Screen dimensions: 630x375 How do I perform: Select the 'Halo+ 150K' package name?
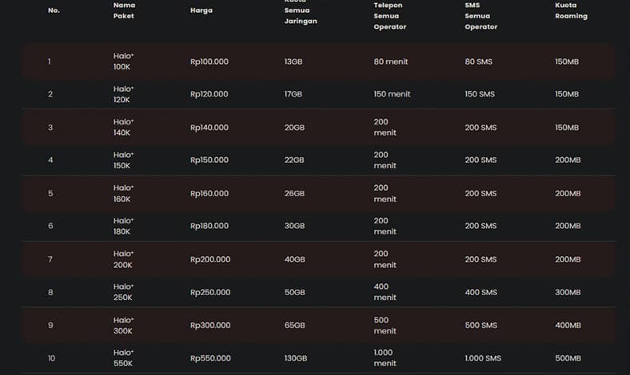coord(123,160)
